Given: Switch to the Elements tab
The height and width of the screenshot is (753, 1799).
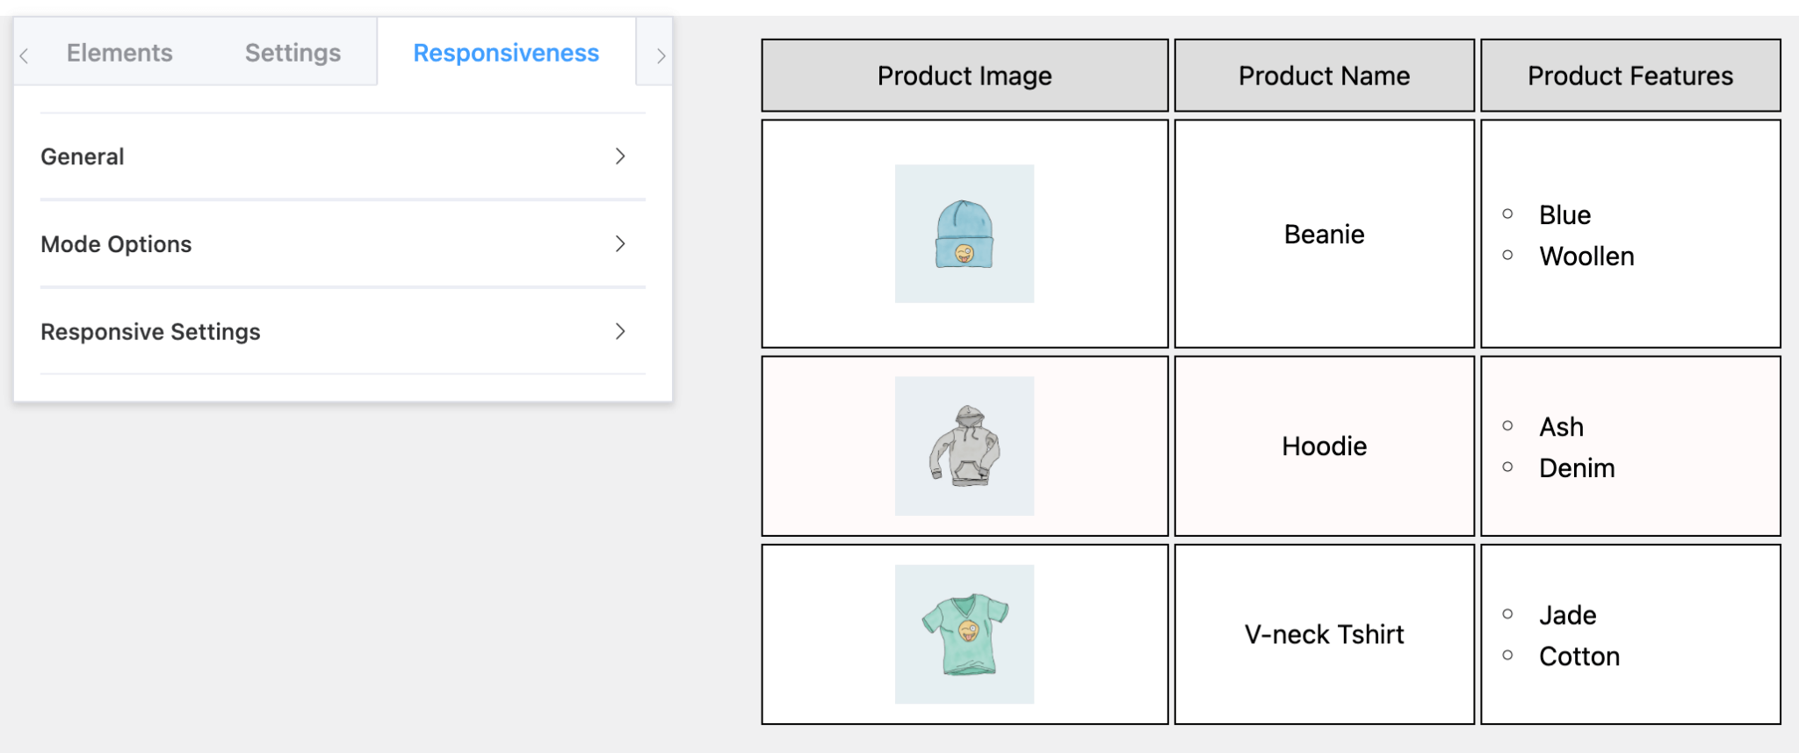Looking at the screenshot, I should click(119, 52).
